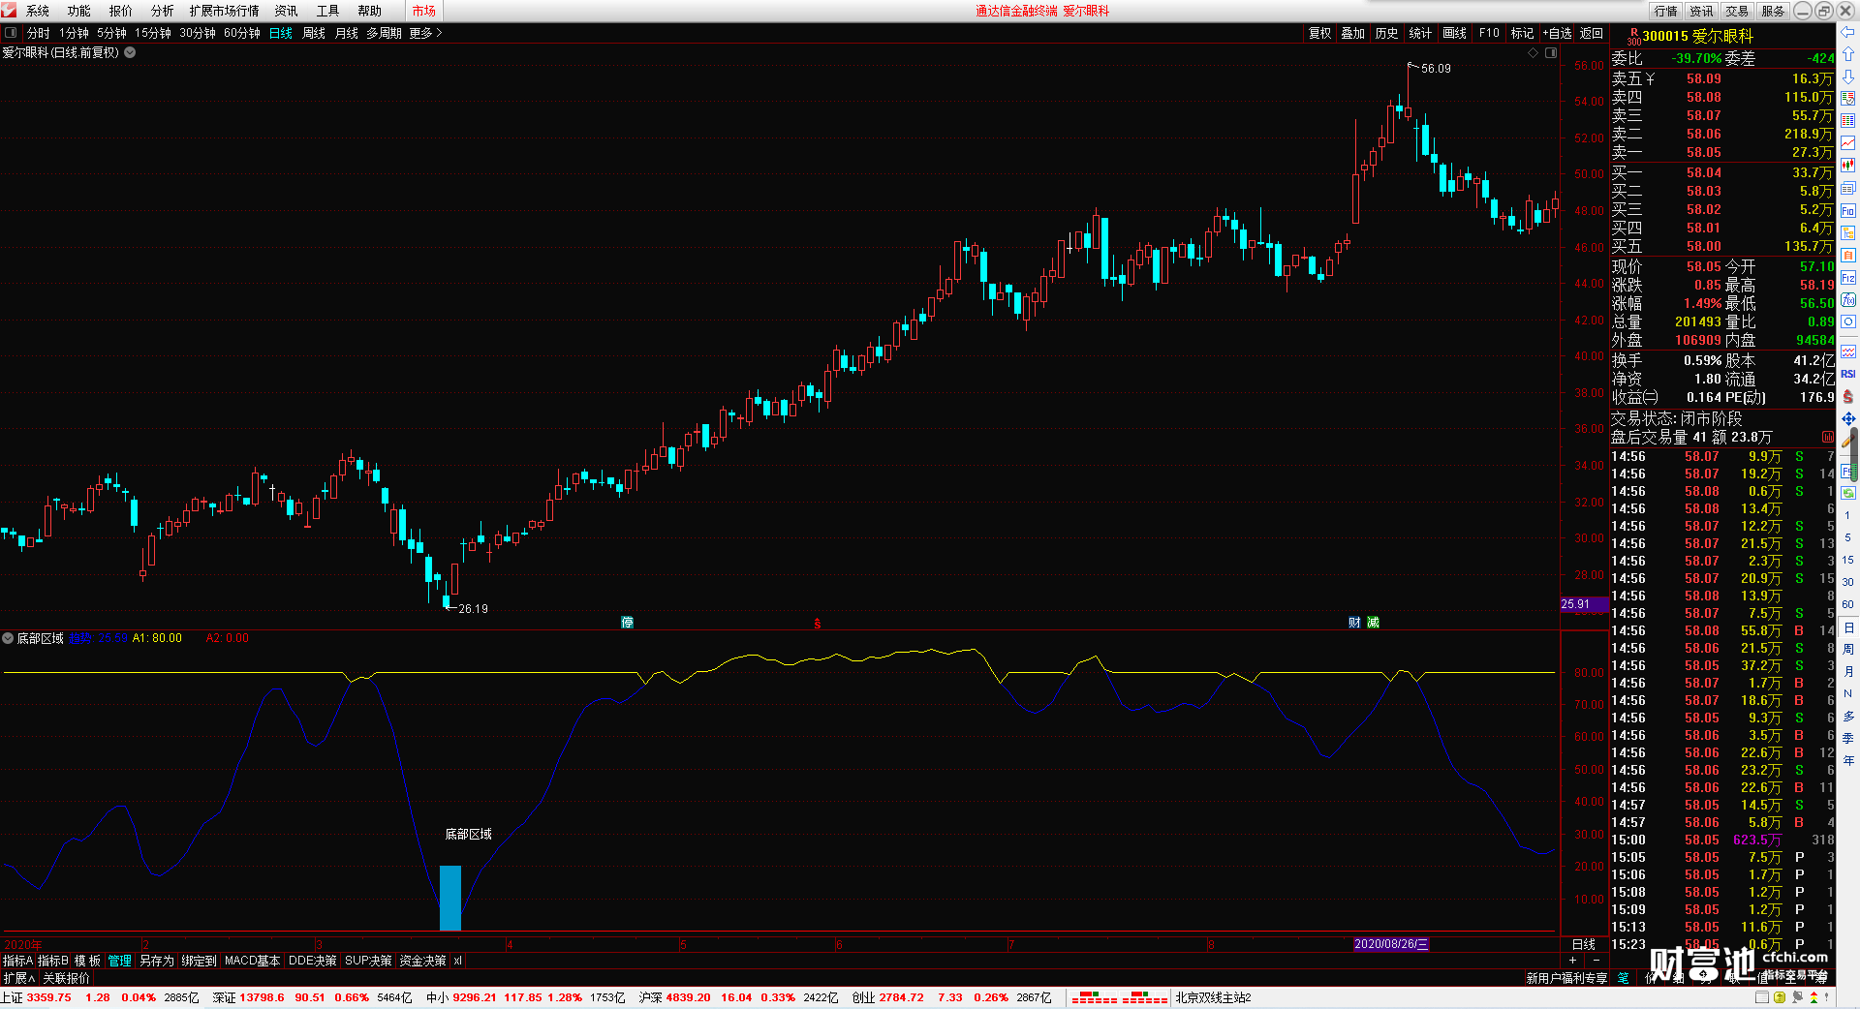Toggle the side panel icon left of 分时
The width and height of the screenshot is (1860, 1009).
coord(11,33)
